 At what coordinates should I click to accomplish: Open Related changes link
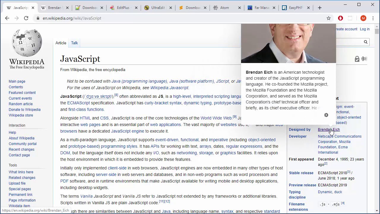[22, 178]
